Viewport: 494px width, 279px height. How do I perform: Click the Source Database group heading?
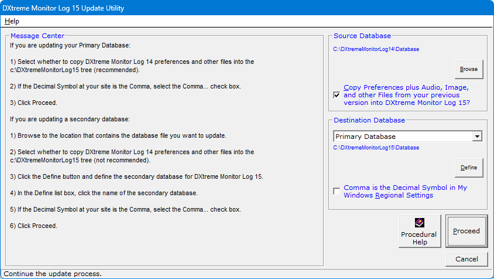pyautogui.click(x=362, y=36)
